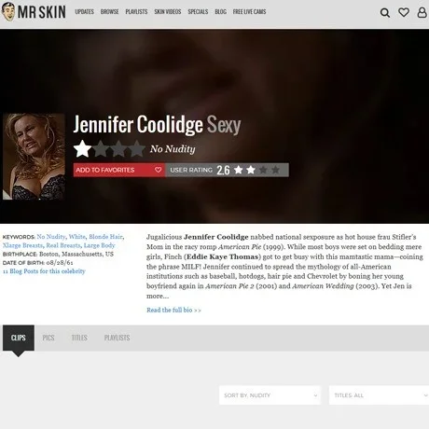Go to the Blog page

(x=220, y=12)
